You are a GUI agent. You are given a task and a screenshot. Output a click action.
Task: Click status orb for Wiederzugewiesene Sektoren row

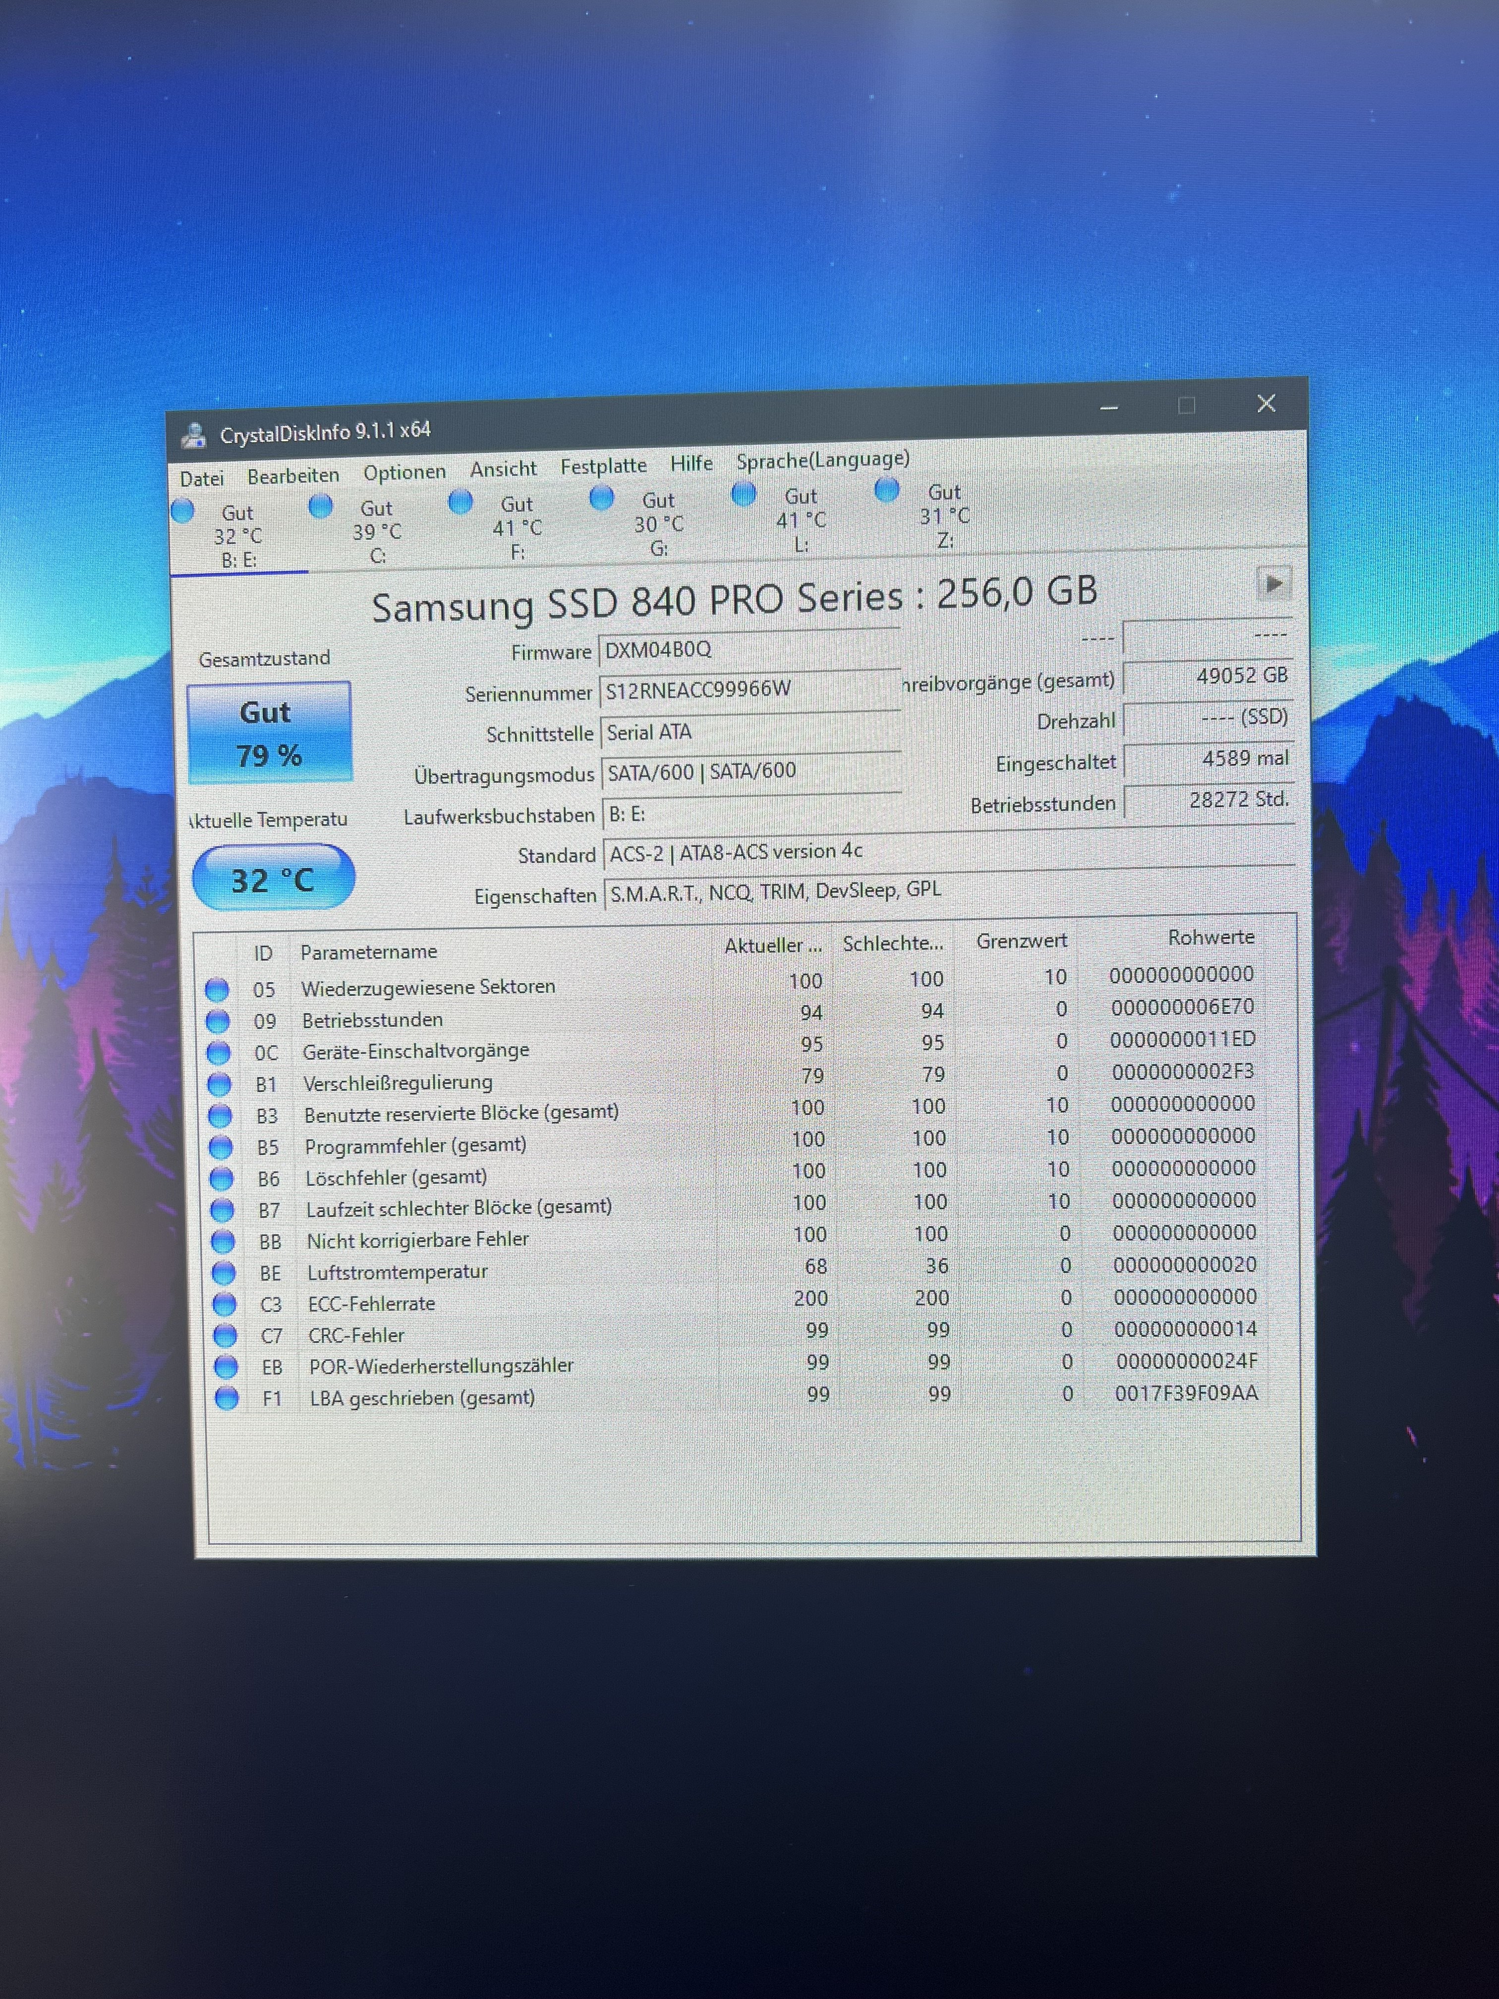[217, 990]
